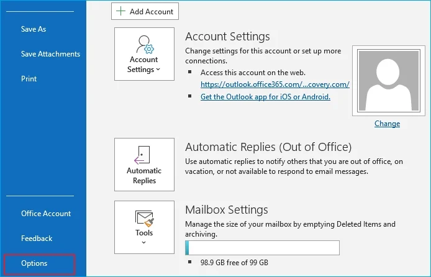Click the mailbox storage usage bar
431x277 pixels.
coord(262,248)
